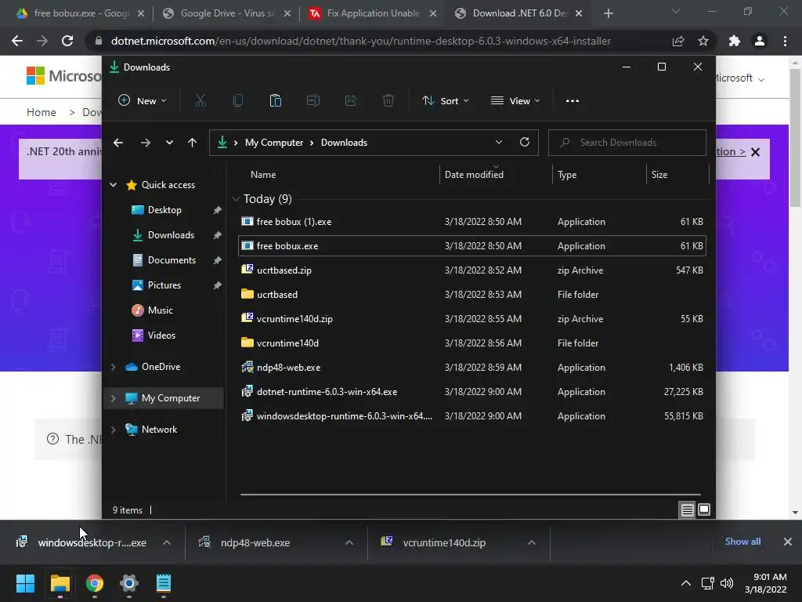This screenshot has height=602, width=802.
Task: Click the Rename icon in Explorer toolbar
Action: [313, 101]
